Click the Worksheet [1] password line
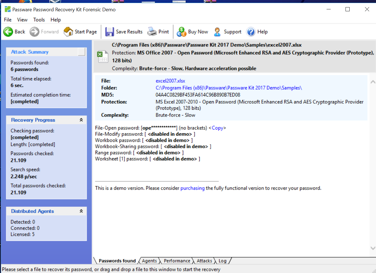The height and width of the screenshot is (273, 376). (147, 159)
